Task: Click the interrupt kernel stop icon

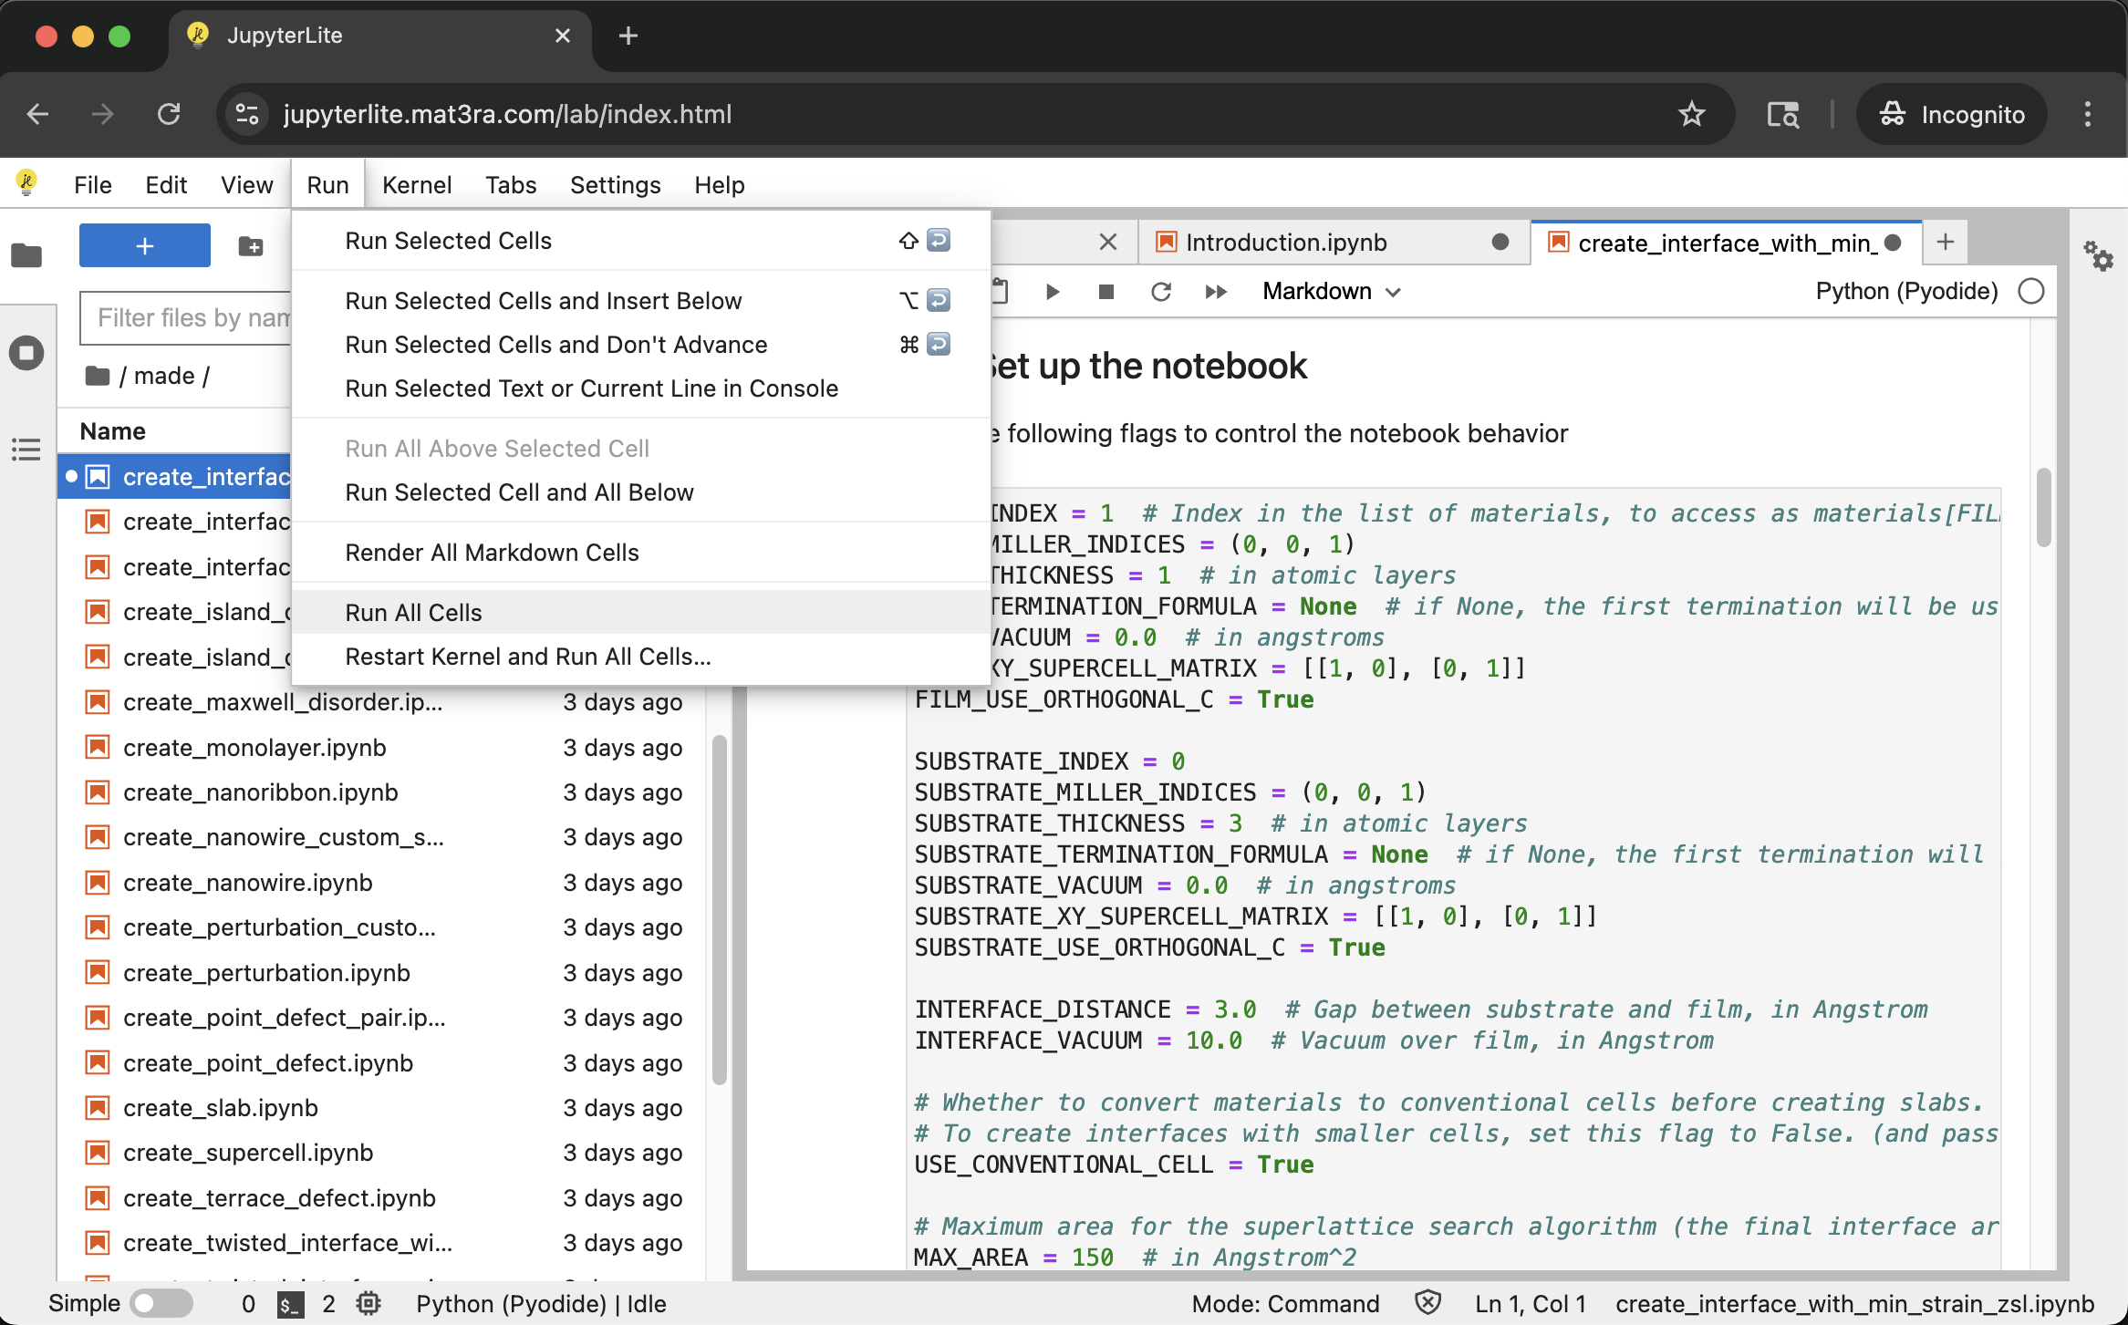Action: pyautogui.click(x=1106, y=292)
